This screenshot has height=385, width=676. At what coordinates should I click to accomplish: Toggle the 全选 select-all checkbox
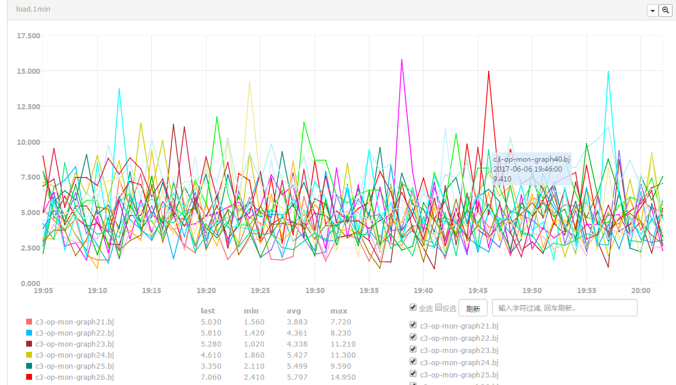(413, 307)
